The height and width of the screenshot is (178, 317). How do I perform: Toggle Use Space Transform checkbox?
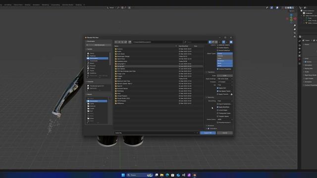218,91
